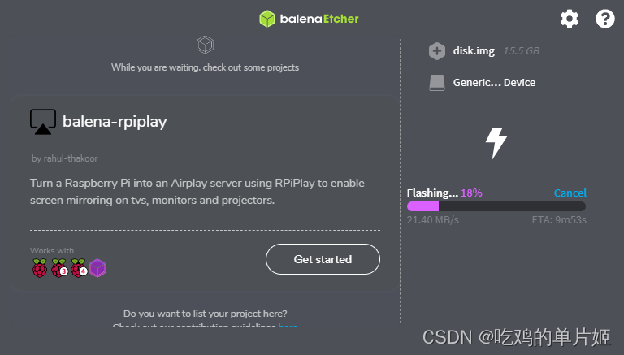Click the Raspberry Pi 4 icon

click(79, 268)
